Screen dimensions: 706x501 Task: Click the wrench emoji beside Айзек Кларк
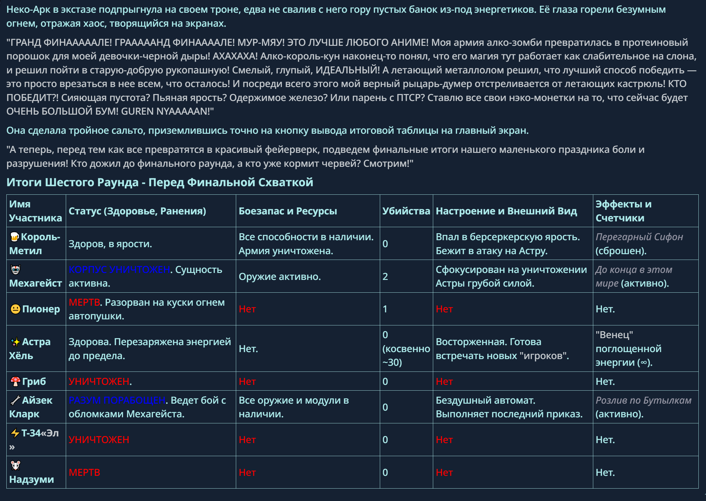point(15,400)
